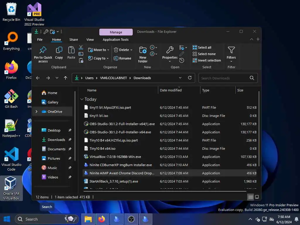This screenshot has height=225, width=300.
Task: Click Invert selection
Action: coord(207,60)
